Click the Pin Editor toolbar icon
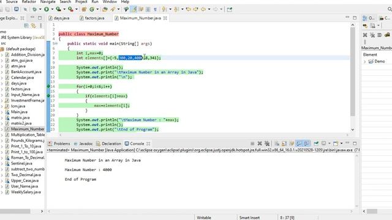The width and height of the screenshot is (392, 220). (x=230, y=10)
